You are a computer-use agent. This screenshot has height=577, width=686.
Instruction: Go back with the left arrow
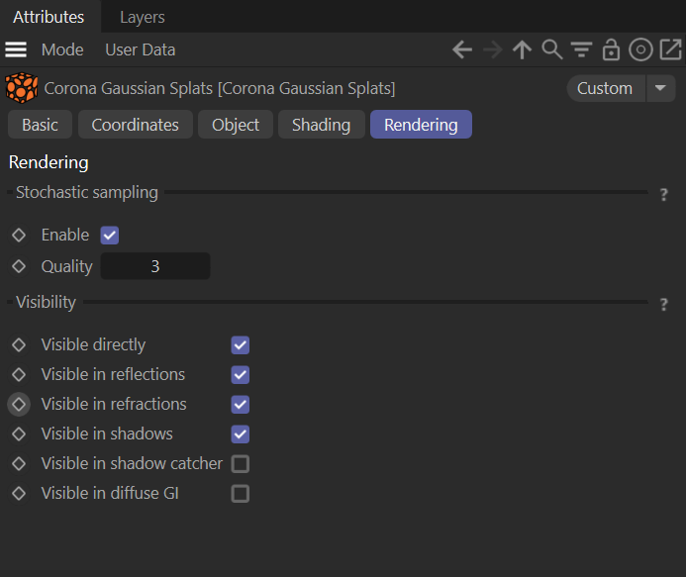[x=462, y=49]
